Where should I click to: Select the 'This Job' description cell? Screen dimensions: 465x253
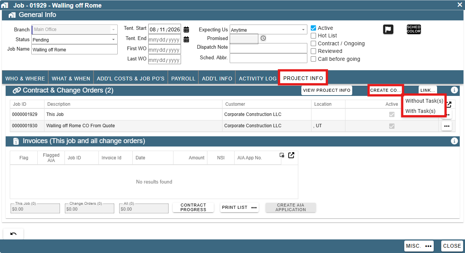[x=133, y=114]
